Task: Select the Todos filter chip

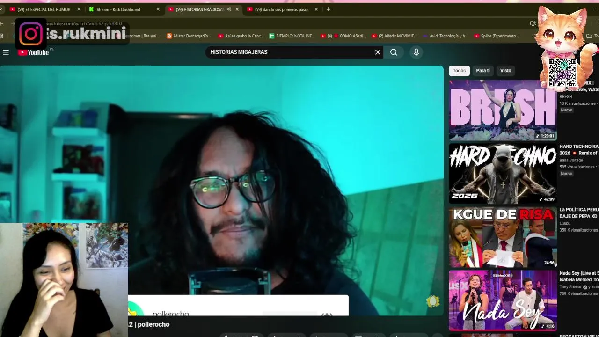Action: point(459,71)
